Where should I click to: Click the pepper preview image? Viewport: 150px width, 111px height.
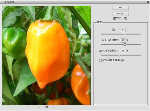pos(46,55)
